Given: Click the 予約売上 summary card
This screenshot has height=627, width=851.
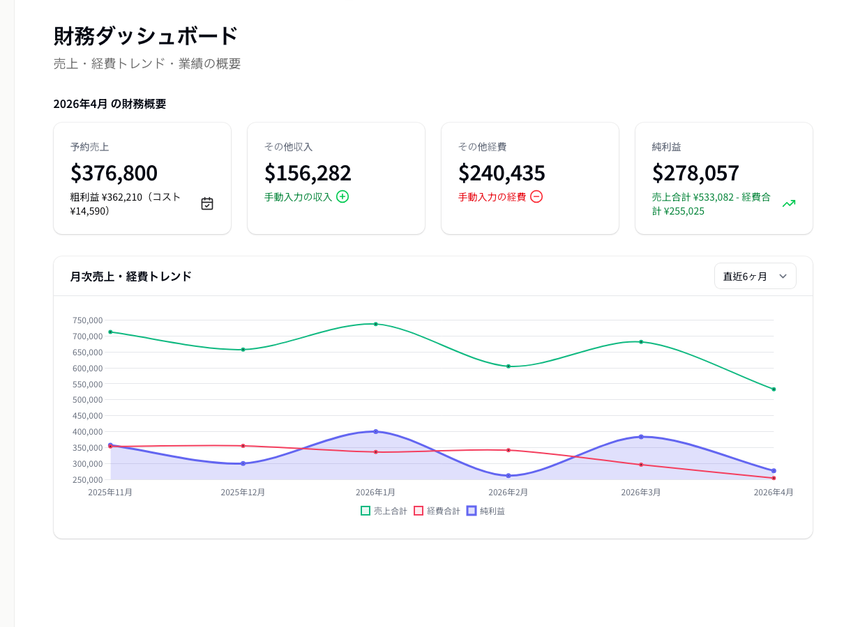Looking at the screenshot, I should coord(142,178).
